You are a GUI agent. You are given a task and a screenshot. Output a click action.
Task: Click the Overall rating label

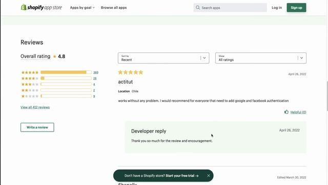35,56
